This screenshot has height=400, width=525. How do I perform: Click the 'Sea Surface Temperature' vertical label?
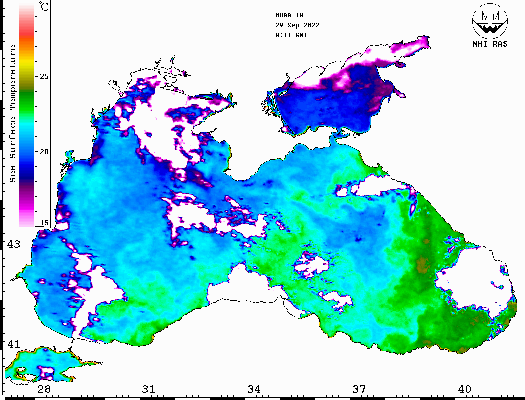point(12,114)
